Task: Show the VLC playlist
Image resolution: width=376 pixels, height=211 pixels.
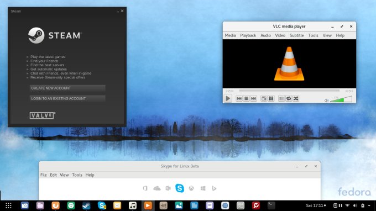Action: click(281, 98)
